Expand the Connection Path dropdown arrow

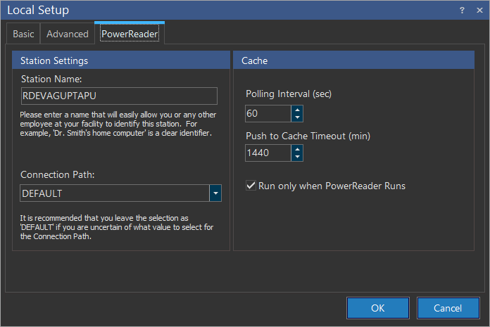(x=215, y=193)
